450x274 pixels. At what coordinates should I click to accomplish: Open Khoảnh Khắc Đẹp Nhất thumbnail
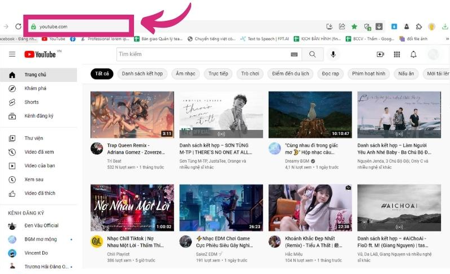[310, 208]
